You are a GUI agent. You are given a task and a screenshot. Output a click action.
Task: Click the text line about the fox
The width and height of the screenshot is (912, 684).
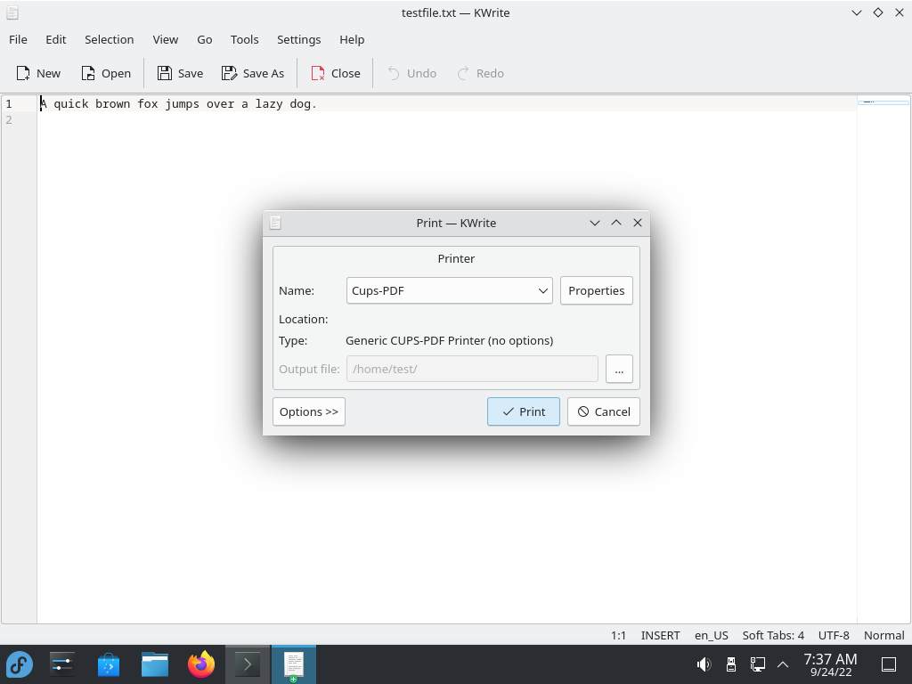[178, 104]
